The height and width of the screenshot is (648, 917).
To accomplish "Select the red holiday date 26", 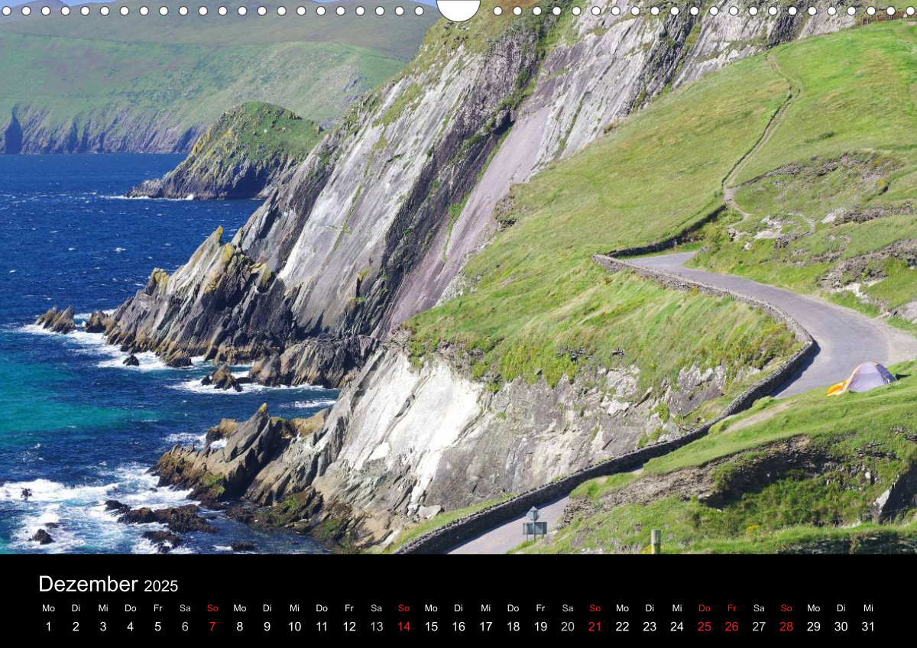I will click(x=731, y=627).
